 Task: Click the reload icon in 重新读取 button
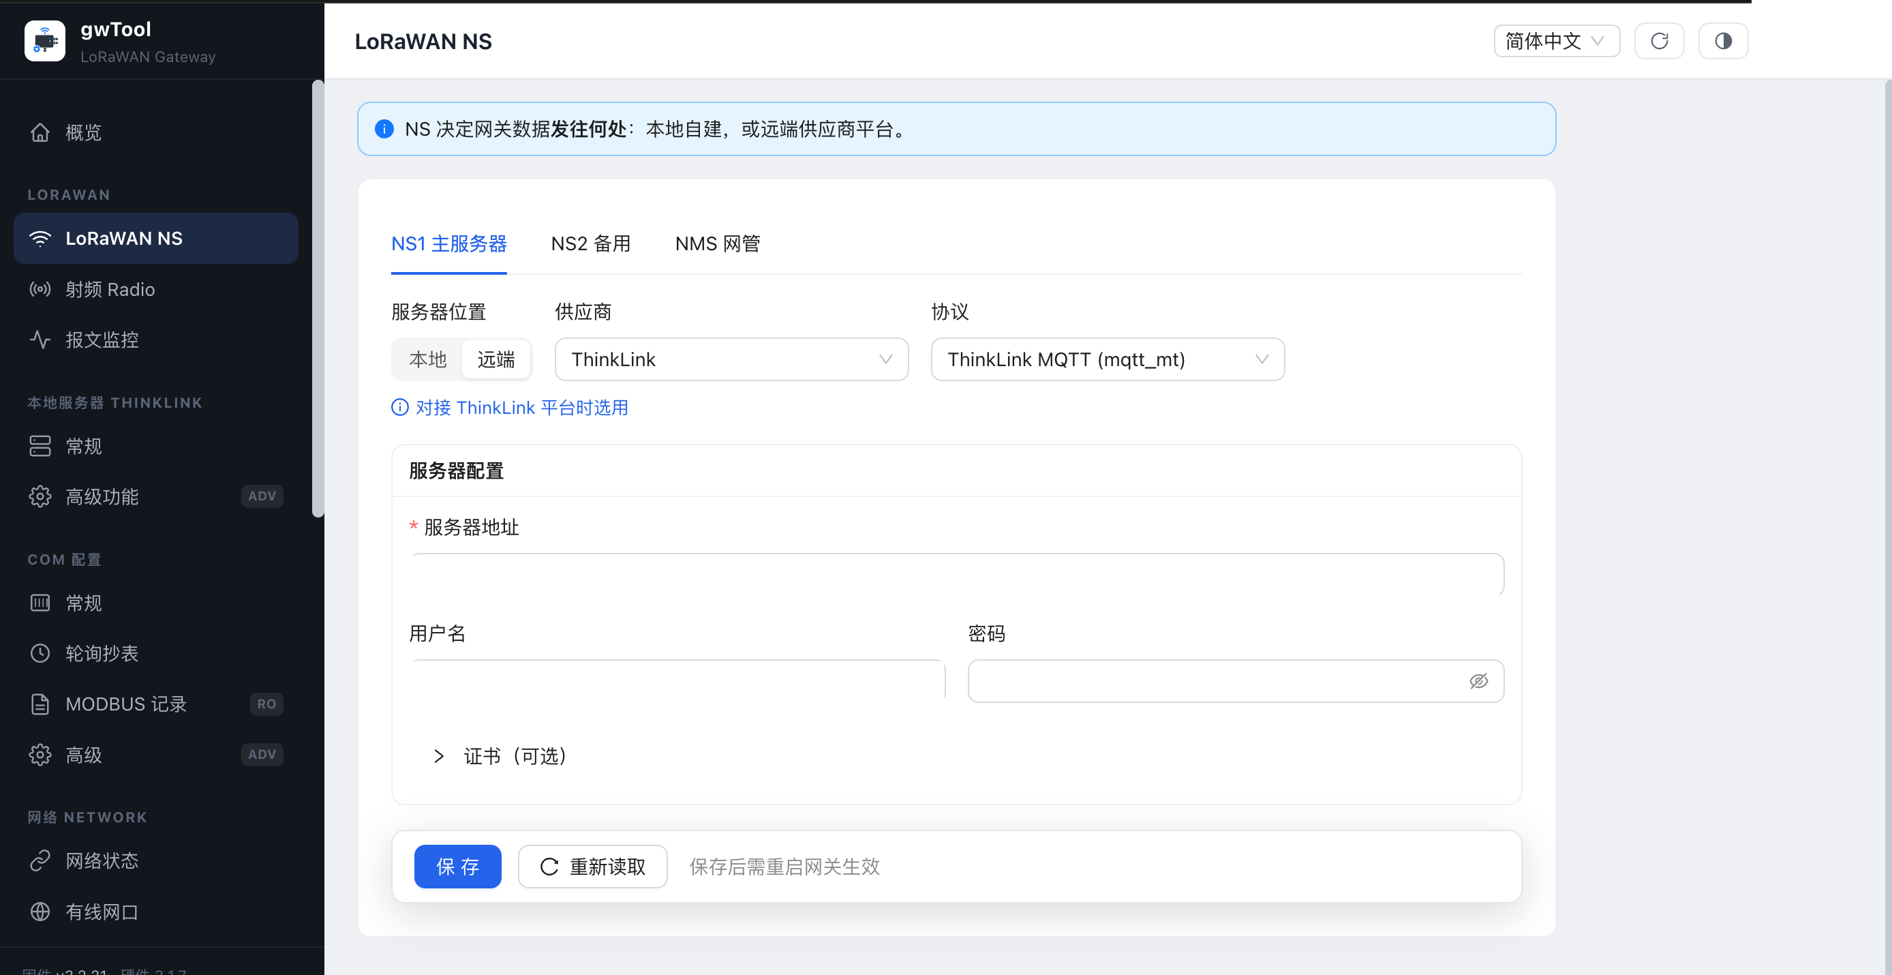(549, 867)
